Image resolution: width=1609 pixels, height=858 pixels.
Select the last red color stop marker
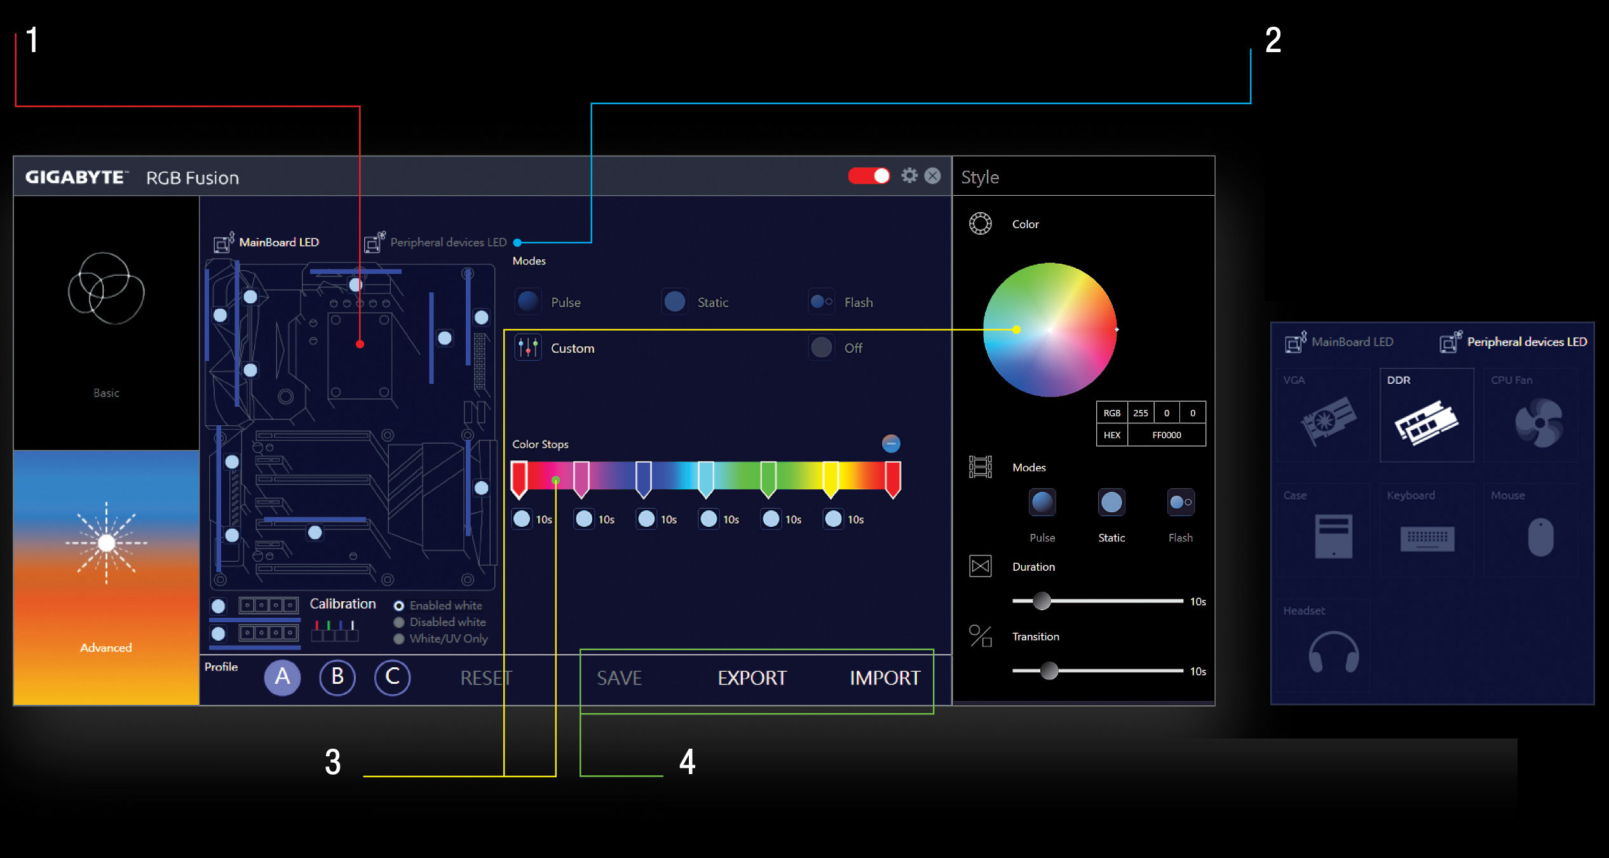click(892, 480)
